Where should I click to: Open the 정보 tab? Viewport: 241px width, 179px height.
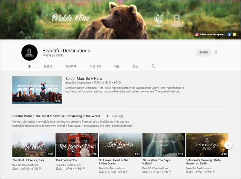(x=135, y=67)
